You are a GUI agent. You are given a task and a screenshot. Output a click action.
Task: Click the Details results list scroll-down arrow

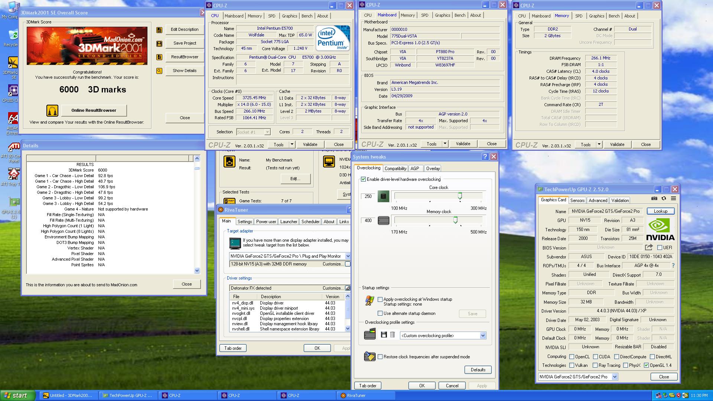pyautogui.click(x=197, y=271)
